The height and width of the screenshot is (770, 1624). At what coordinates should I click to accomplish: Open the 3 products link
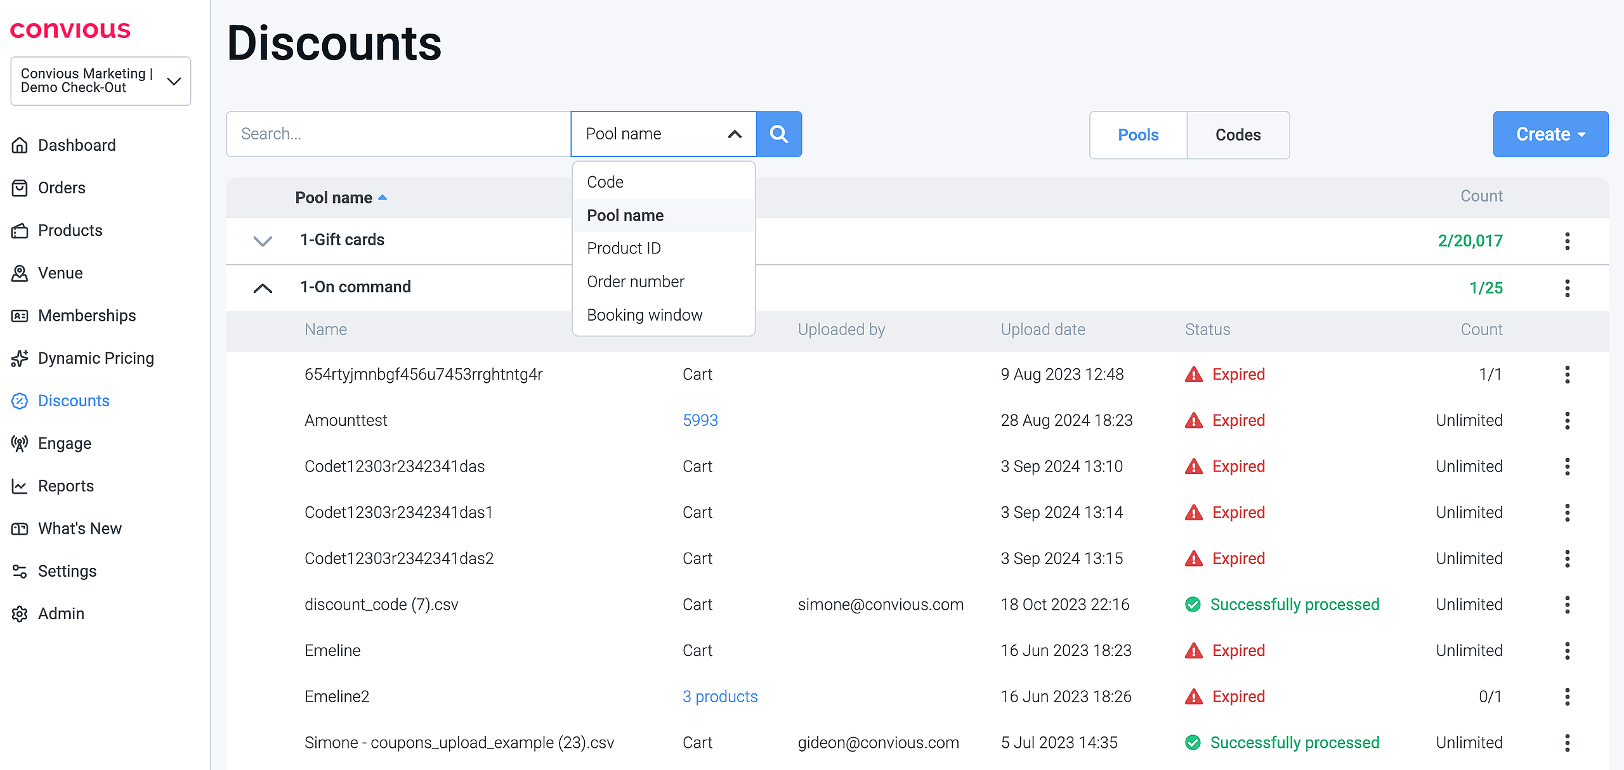[x=720, y=696]
